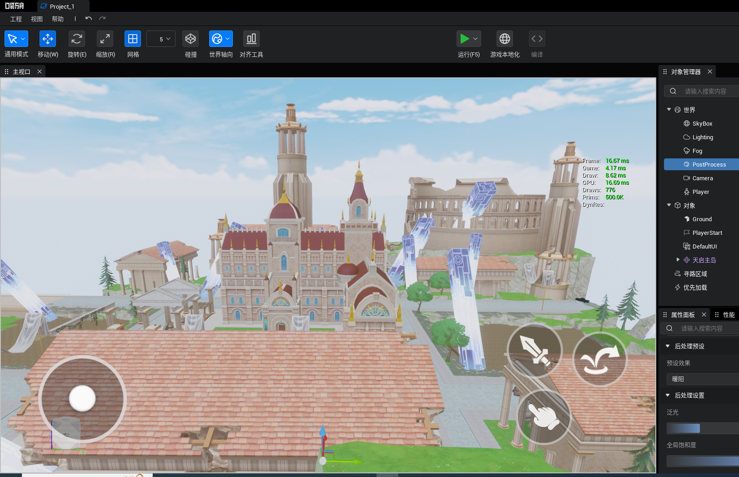Tap the sword attack button in viewport
739x477 pixels.
[x=535, y=350]
